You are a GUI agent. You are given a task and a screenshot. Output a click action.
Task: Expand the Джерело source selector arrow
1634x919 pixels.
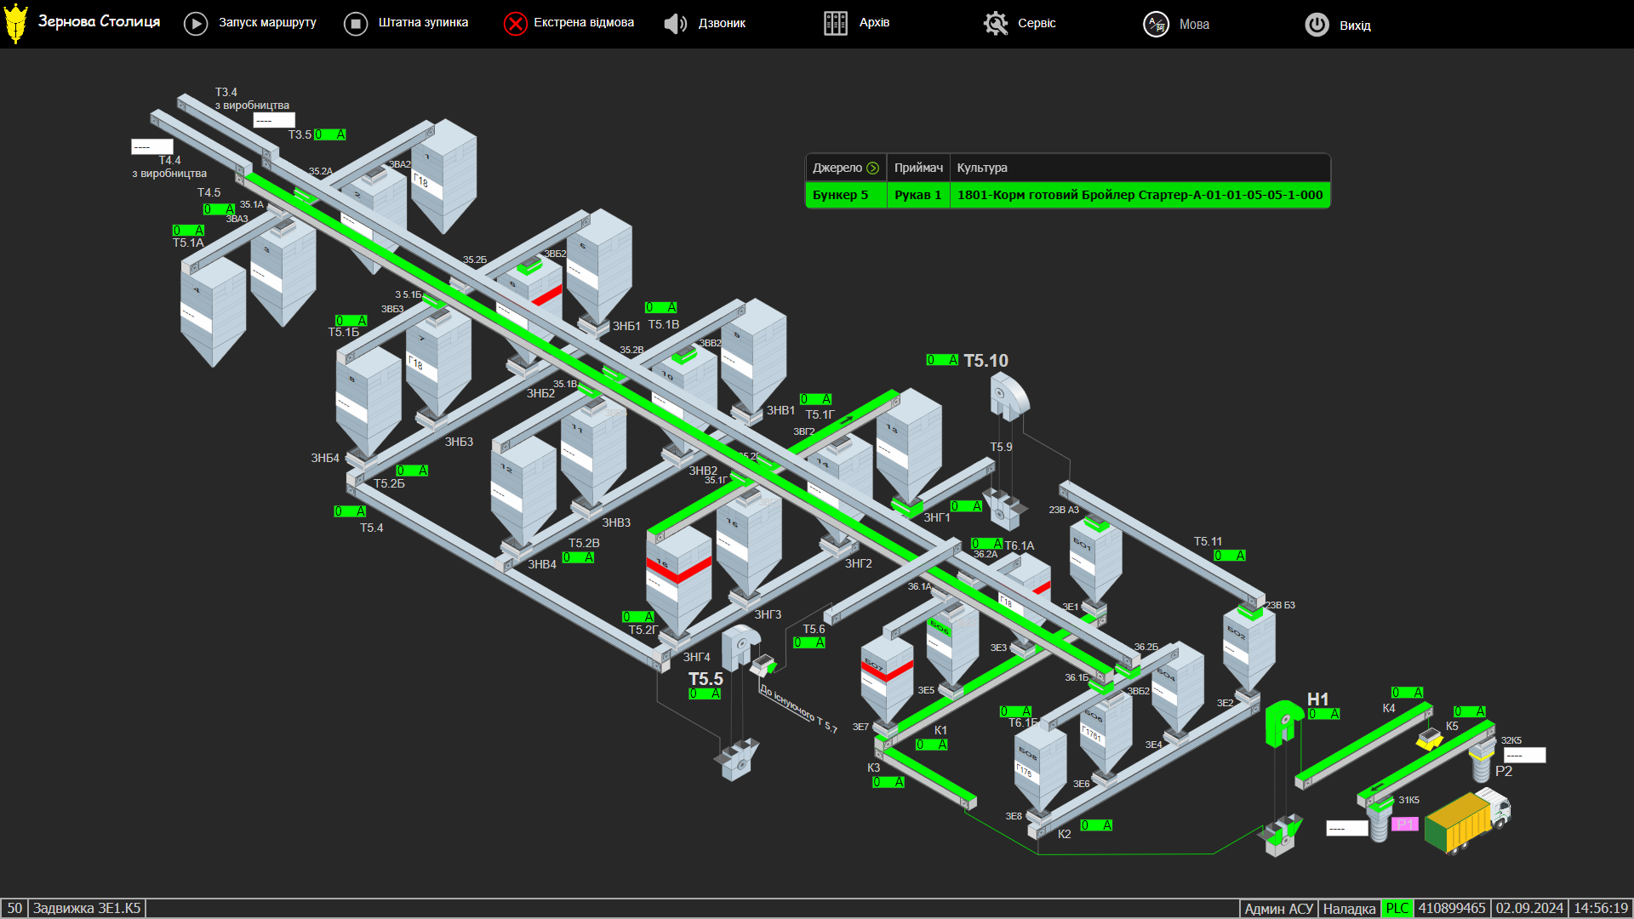[x=872, y=168]
